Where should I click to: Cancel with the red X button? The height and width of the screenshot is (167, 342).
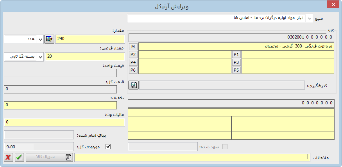coord(9,157)
